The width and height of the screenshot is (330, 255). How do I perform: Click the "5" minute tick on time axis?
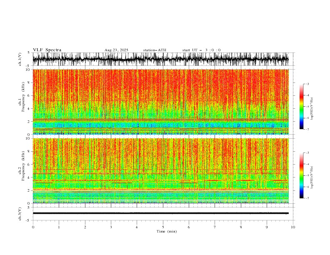163,227
